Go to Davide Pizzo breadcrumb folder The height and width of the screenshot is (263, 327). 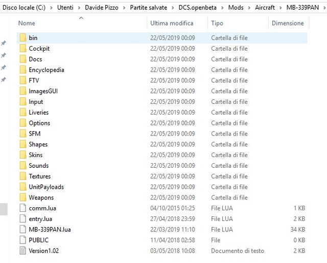click(102, 8)
